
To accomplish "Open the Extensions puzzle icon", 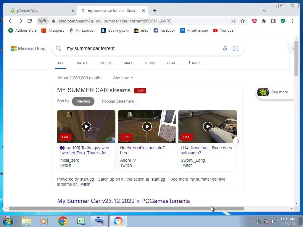I will (264, 21).
